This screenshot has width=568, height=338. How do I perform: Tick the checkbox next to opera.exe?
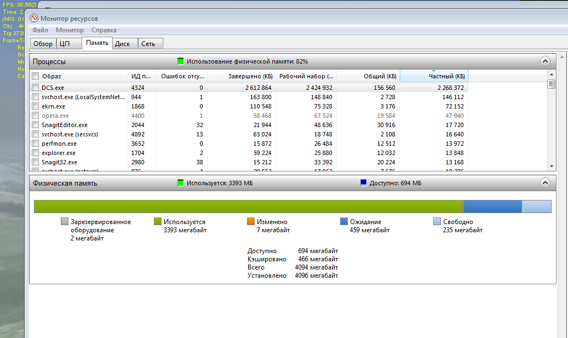click(x=35, y=116)
